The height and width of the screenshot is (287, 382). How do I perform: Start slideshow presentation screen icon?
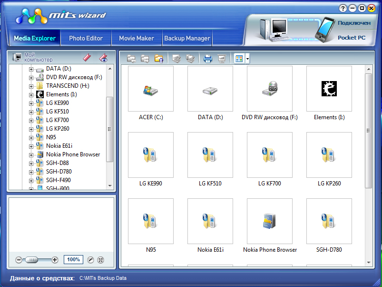click(222, 59)
